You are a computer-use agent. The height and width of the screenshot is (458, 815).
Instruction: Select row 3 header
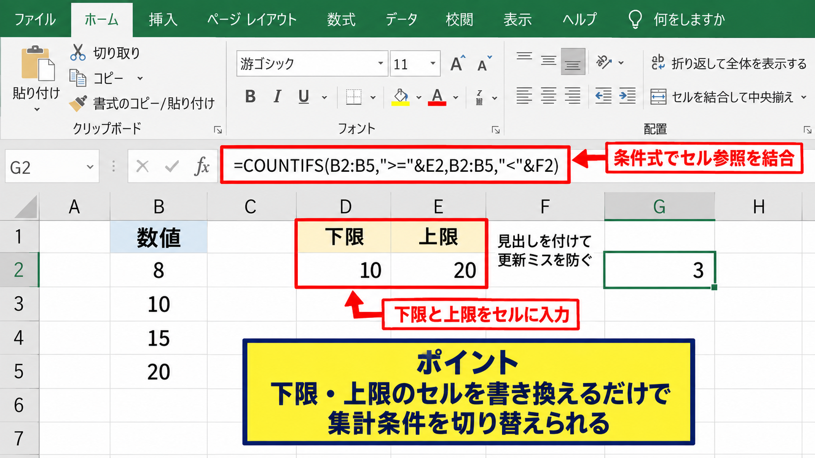pyautogui.click(x=19, y=304)
